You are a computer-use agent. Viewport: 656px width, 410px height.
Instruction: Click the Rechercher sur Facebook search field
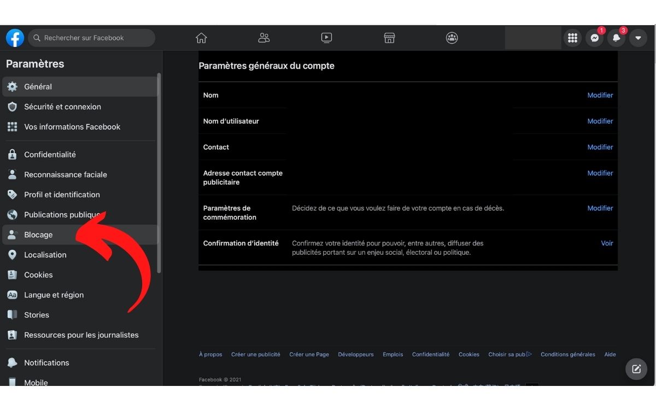pos(91,38)
